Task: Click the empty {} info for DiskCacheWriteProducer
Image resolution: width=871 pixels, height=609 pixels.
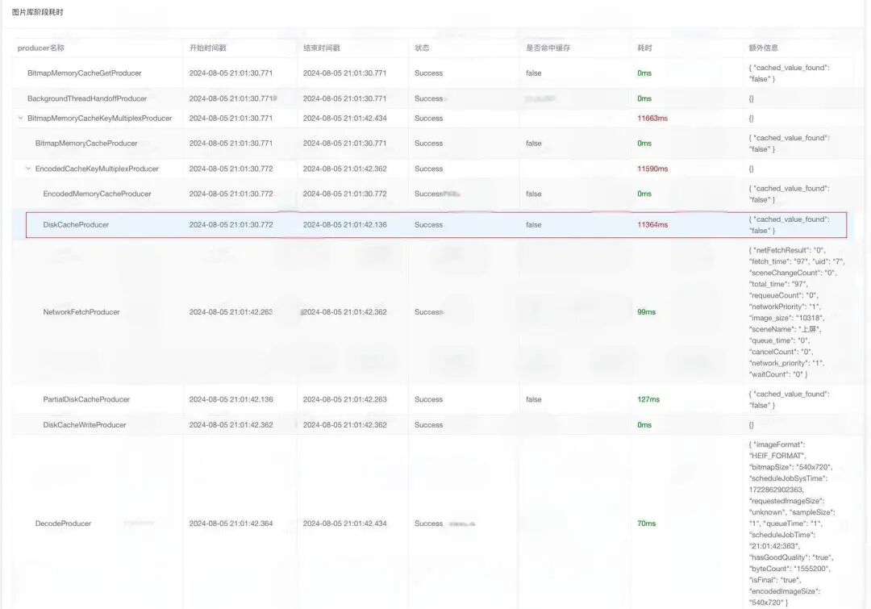Action: (751, 424)
